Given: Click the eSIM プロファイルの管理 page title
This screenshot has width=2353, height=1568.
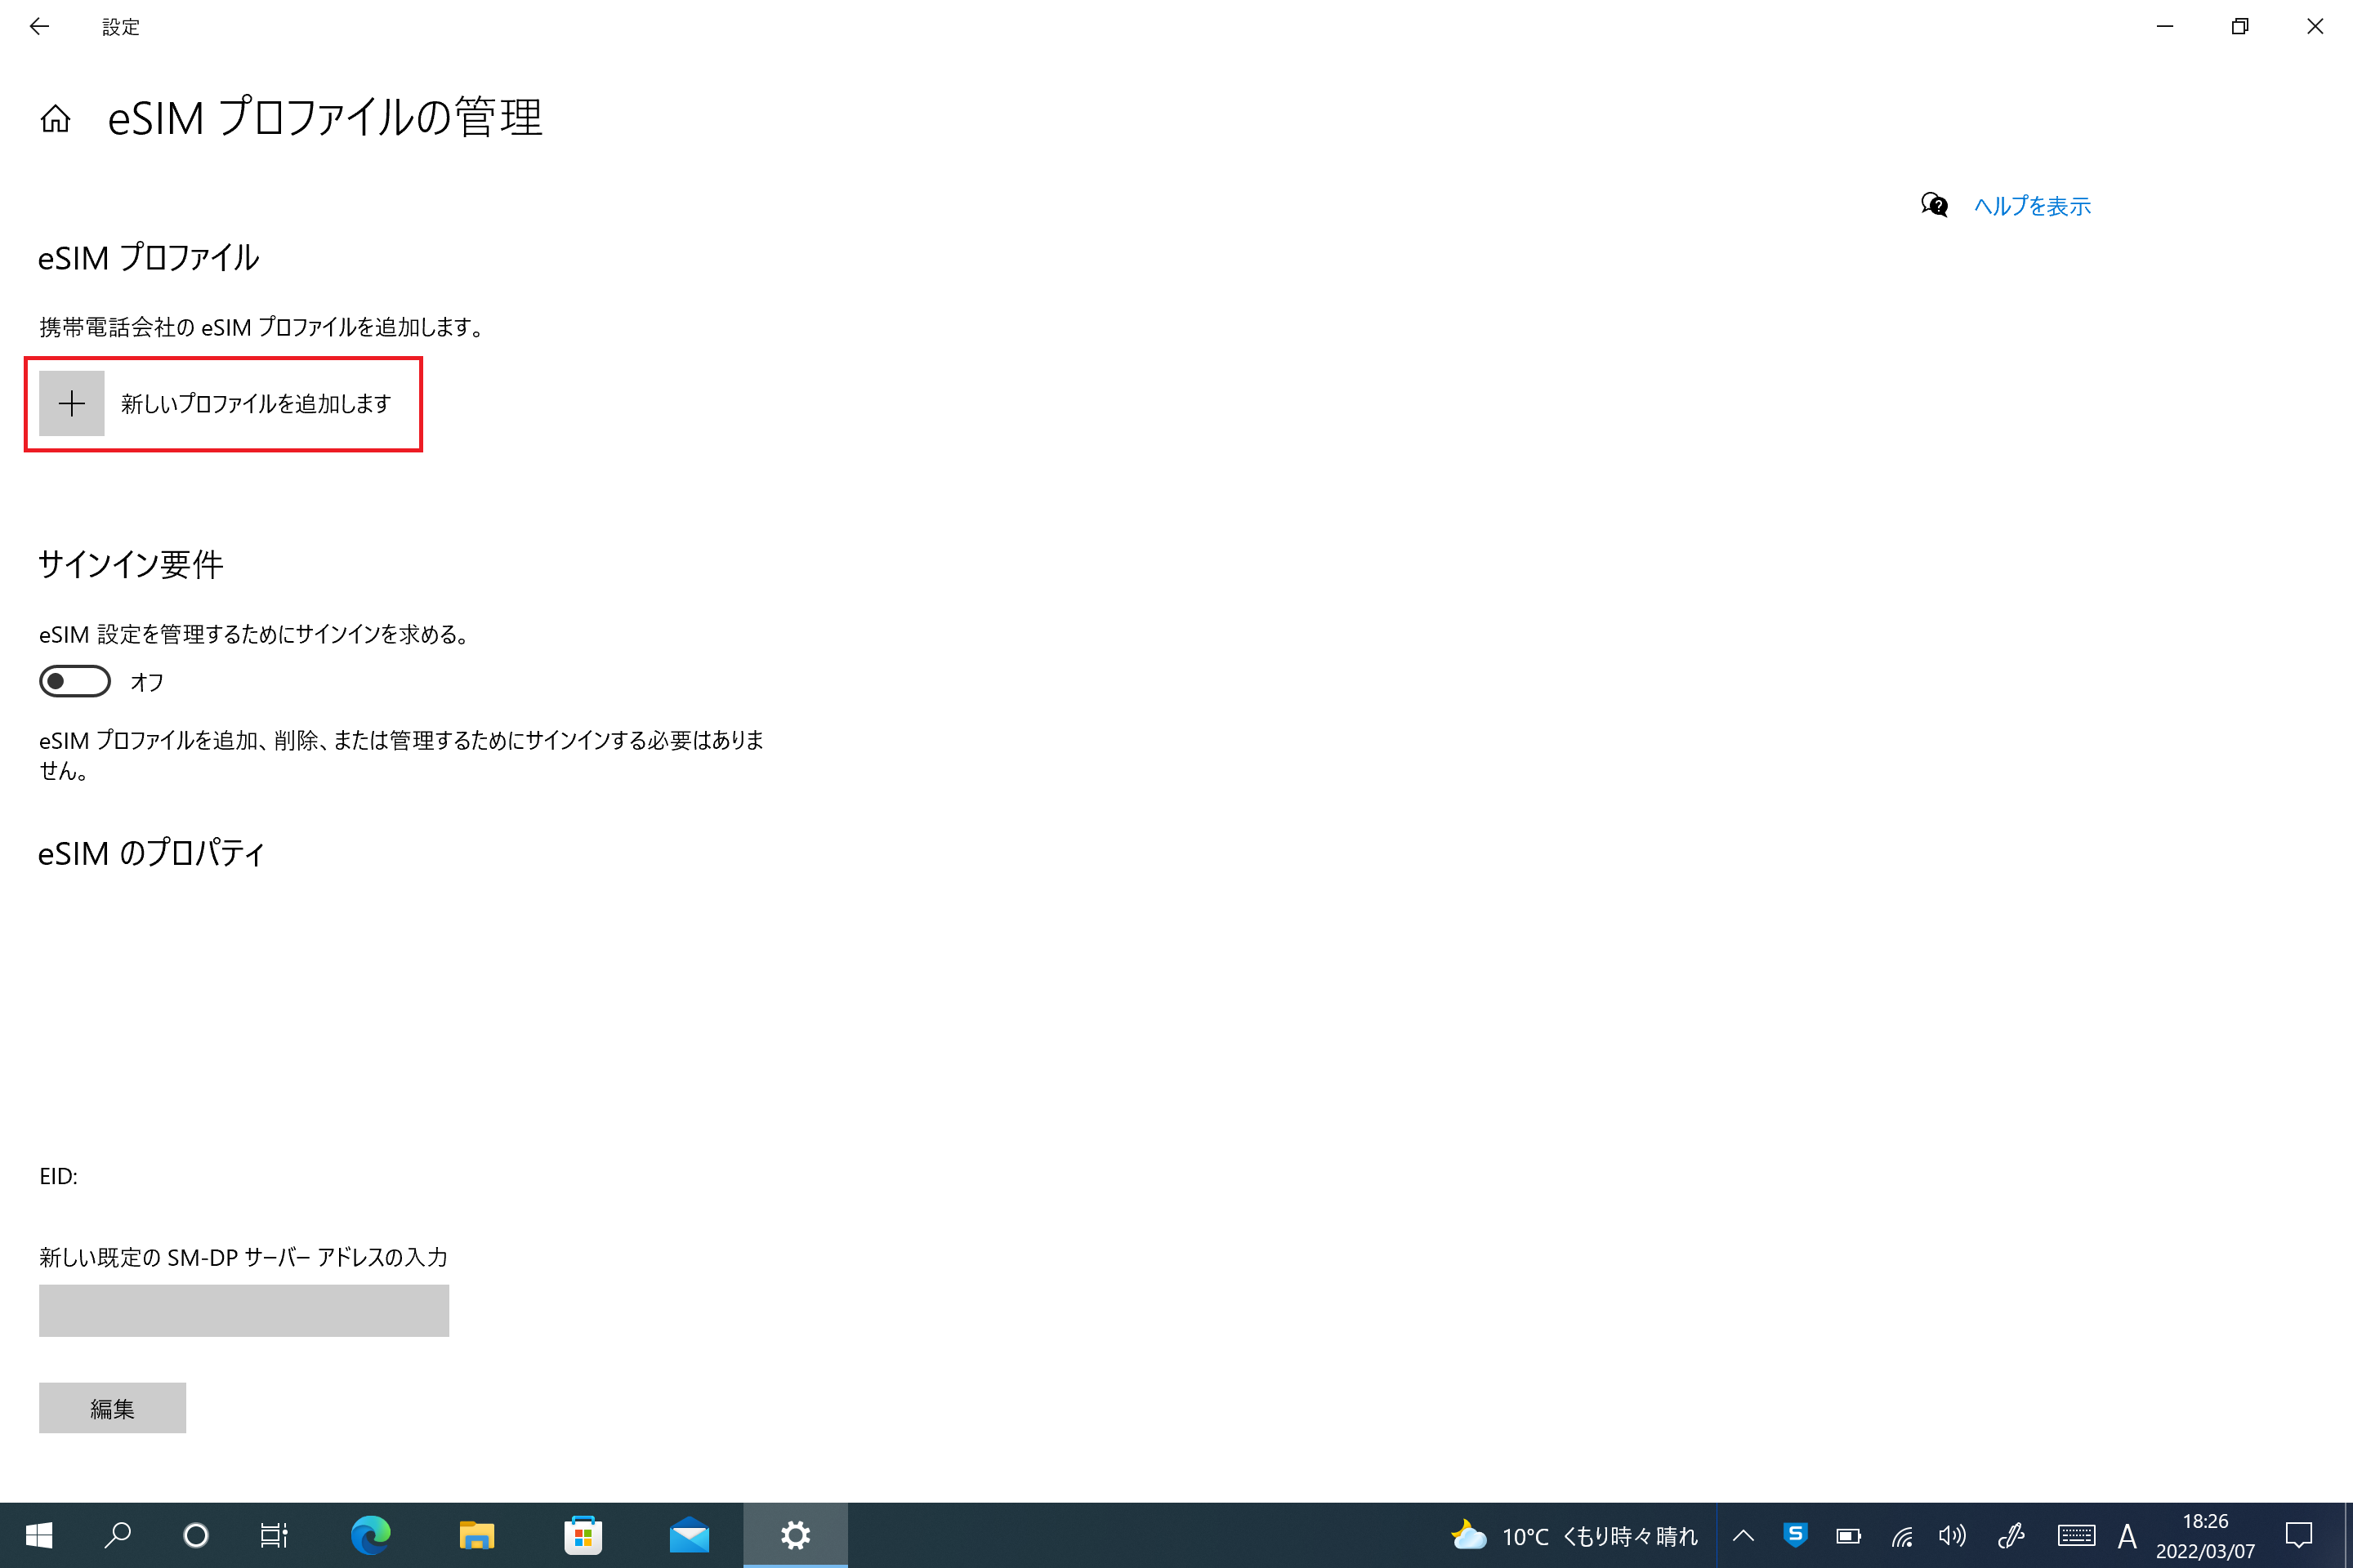Looking at the screenshot, I should (325, 118).
